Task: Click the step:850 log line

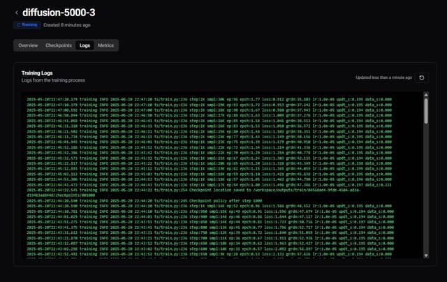Action: (x=210, y=222)
